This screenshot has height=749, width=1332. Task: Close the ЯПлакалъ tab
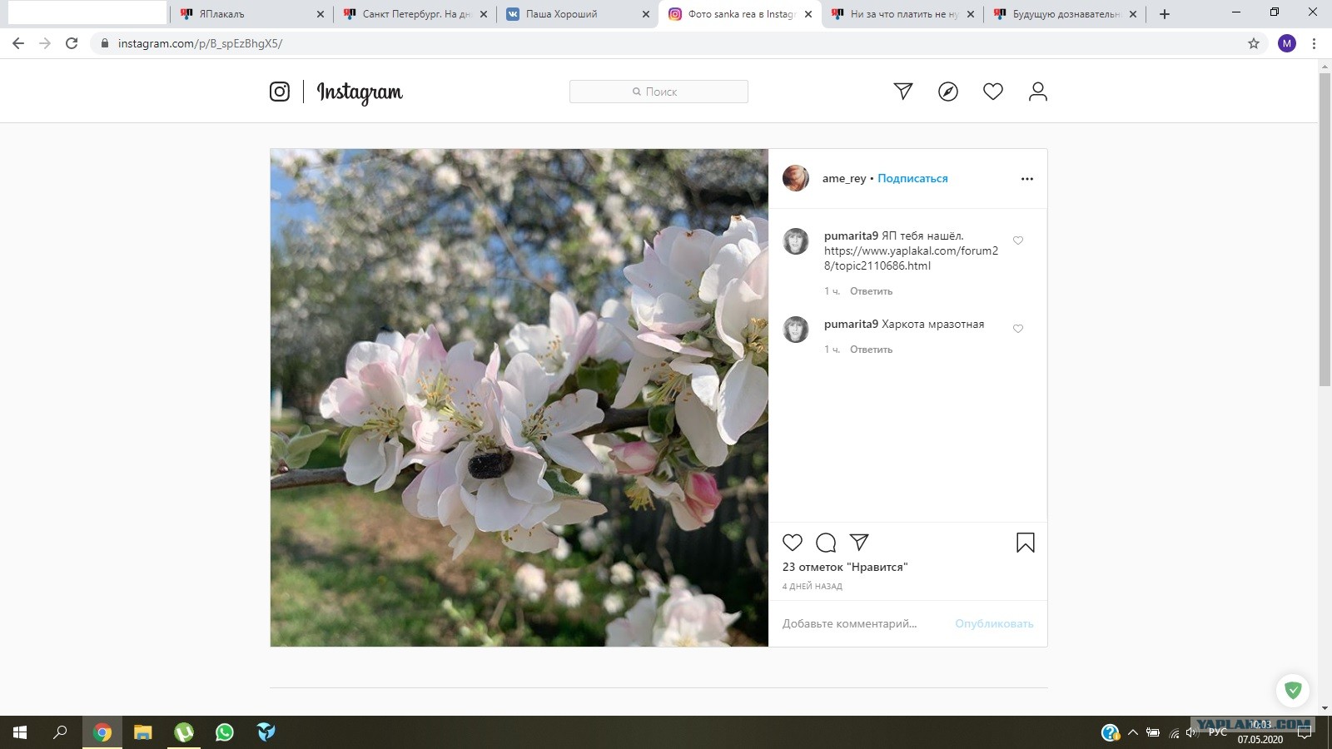coord(321,14)
